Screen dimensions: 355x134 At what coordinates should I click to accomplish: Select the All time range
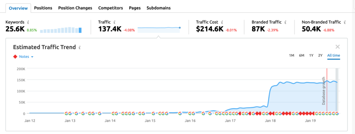[x=334, y=56]
